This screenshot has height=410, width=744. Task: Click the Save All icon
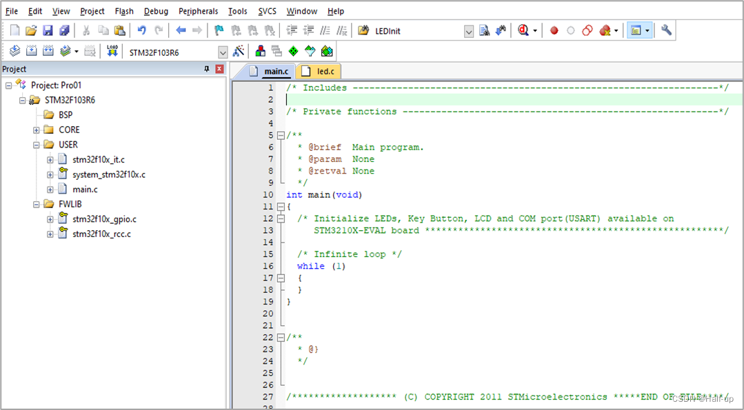click(65, 31)
